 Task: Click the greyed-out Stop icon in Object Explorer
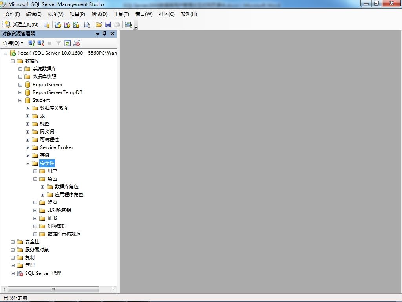click(49, 43)
